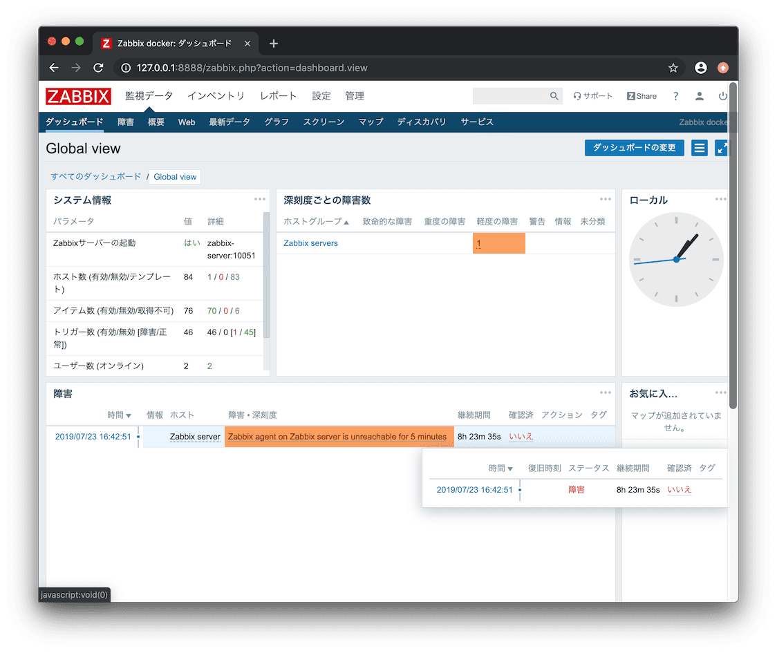
Task: Click サポート support headset link
Action: pyautogui.click(x=592, y=96)
